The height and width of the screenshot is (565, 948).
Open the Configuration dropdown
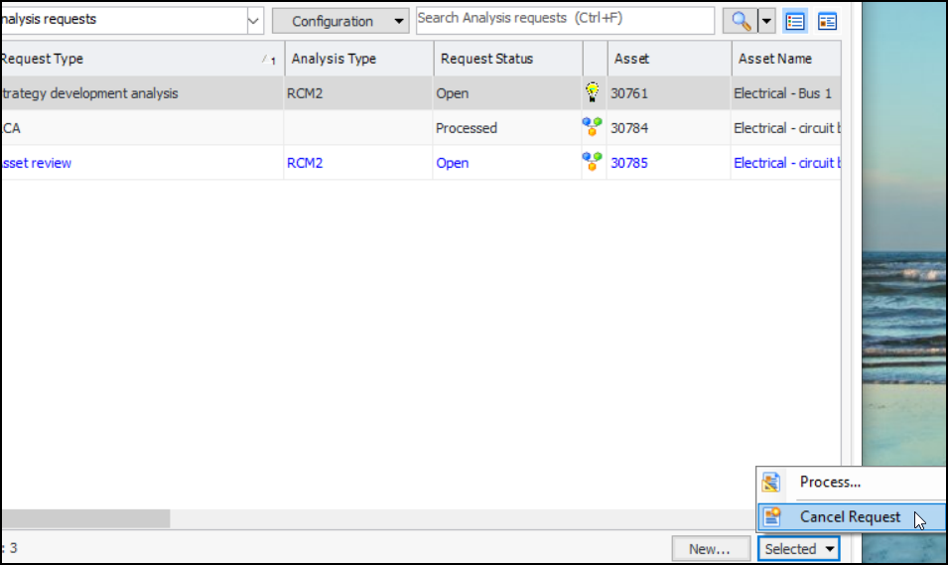[x=340, y=21]
